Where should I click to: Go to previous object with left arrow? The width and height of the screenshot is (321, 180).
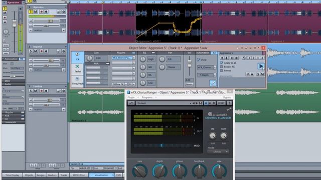232,58
